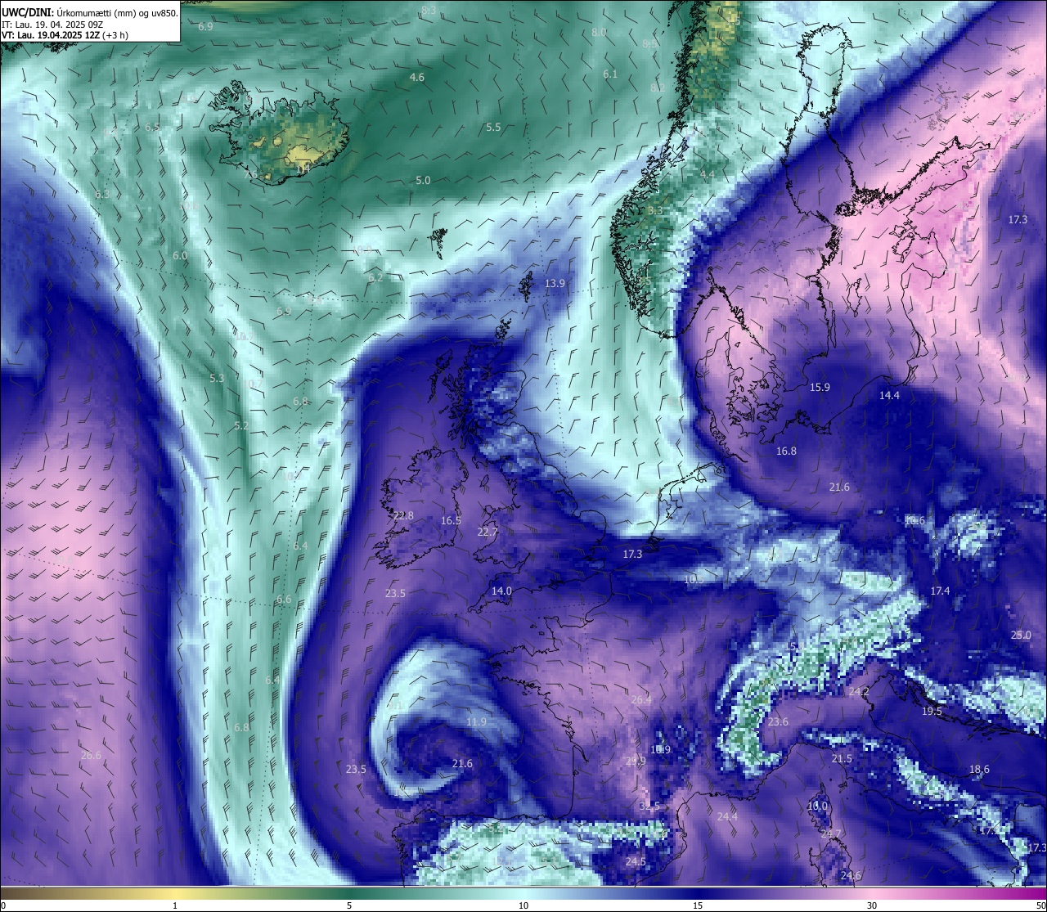
Task: Click the 13.9 value label
Action: [555, 283]
